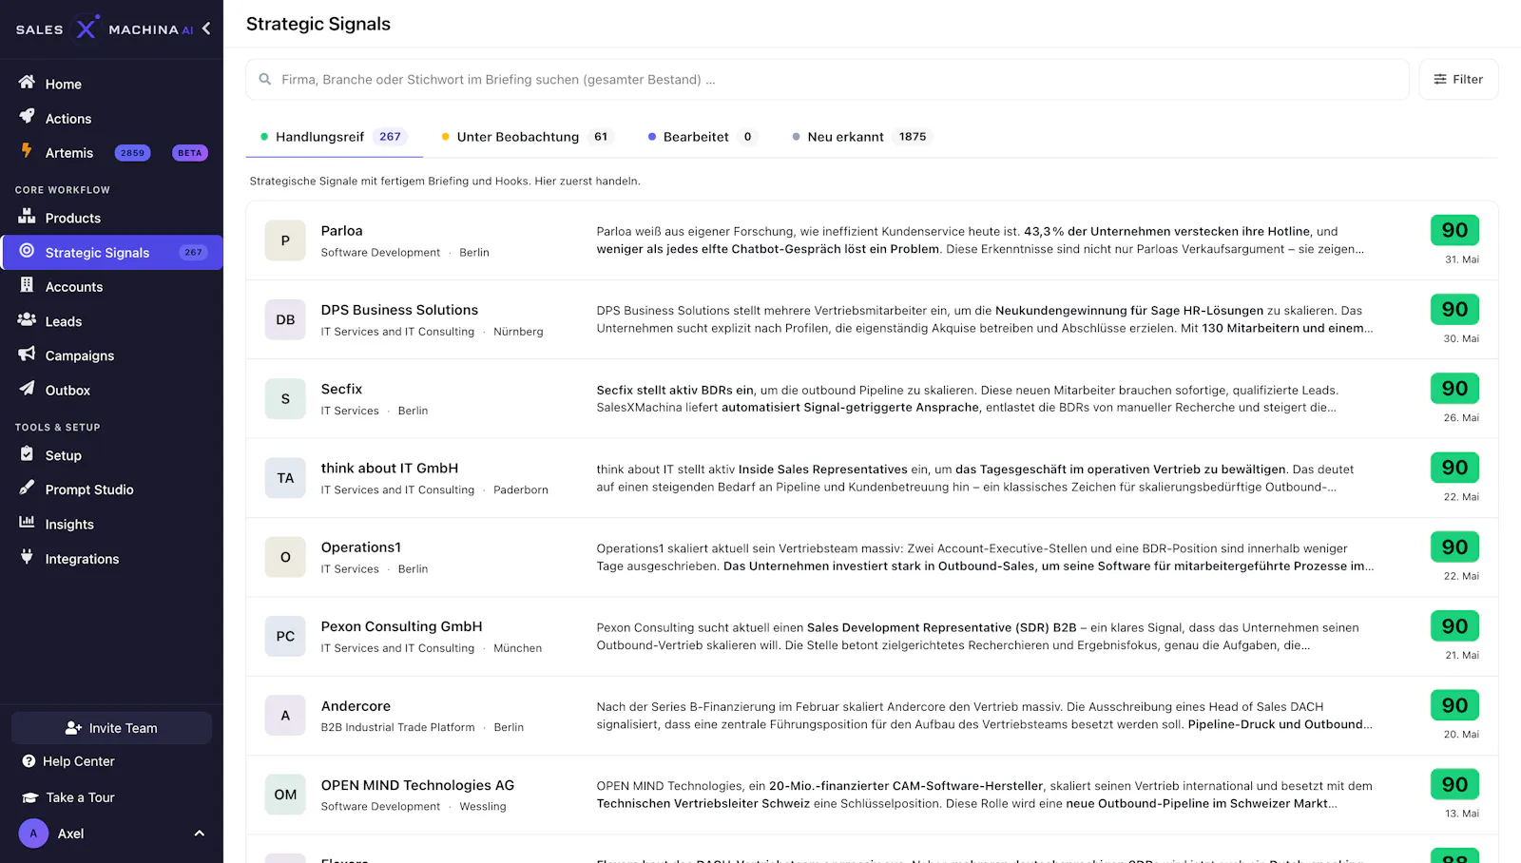Viewport: 1521px width, 863px height.
Task: Click the Axel user avatar
Action: click(33, 834)
